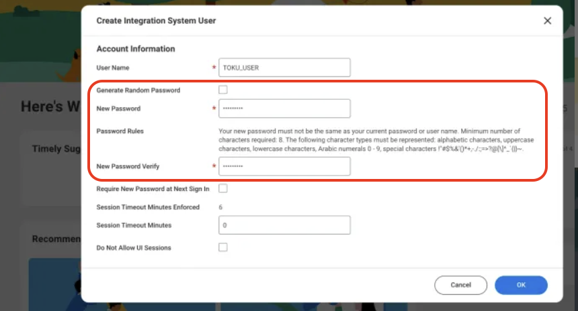The height and width of the screenshot is (311, 578).
Task: Click the Require New Password at Next Sign In label
Action: 153,189
